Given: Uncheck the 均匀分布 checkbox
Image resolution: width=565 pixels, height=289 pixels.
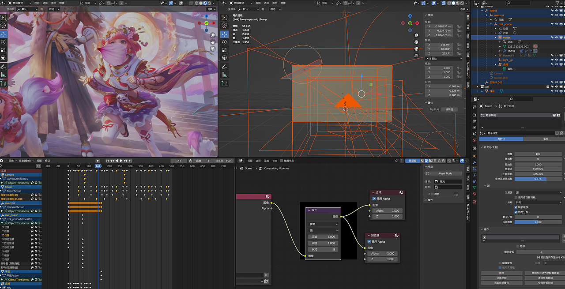Looking at the screenshot, I should pos(516,212).
